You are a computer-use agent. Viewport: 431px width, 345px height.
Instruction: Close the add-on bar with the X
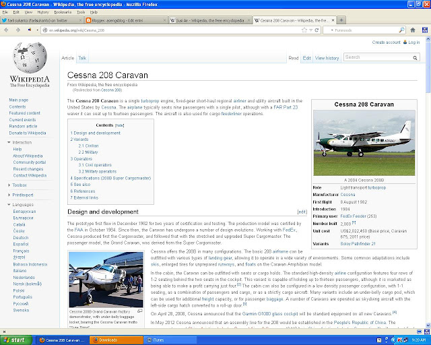point(4,332)
